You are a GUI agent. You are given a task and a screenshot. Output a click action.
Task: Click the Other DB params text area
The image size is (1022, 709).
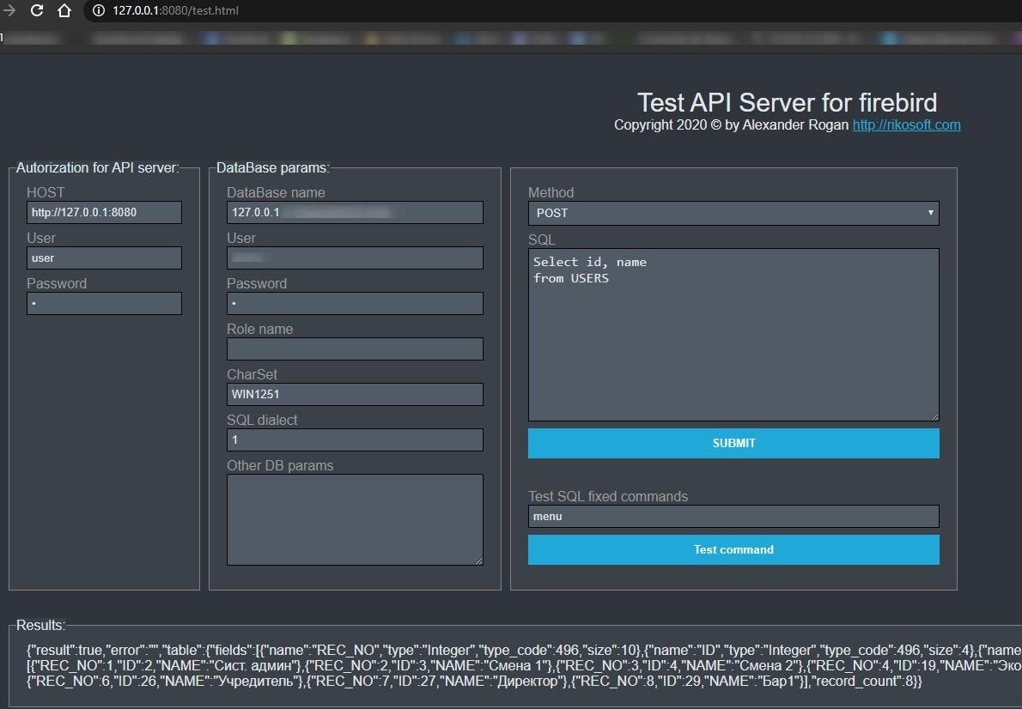pos(355,518)
